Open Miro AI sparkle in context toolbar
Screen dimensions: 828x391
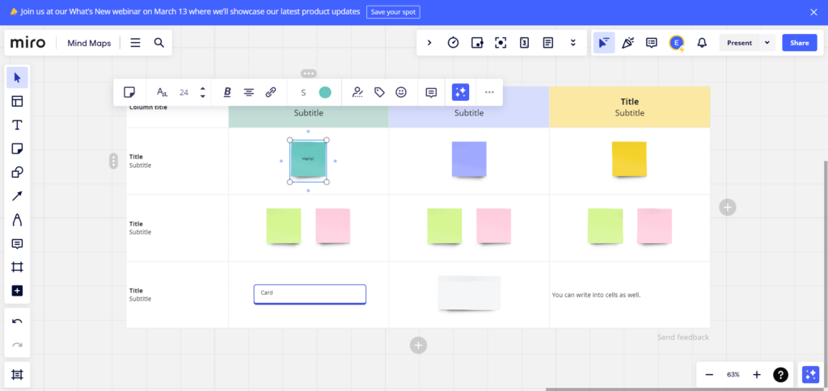[460, 92]
